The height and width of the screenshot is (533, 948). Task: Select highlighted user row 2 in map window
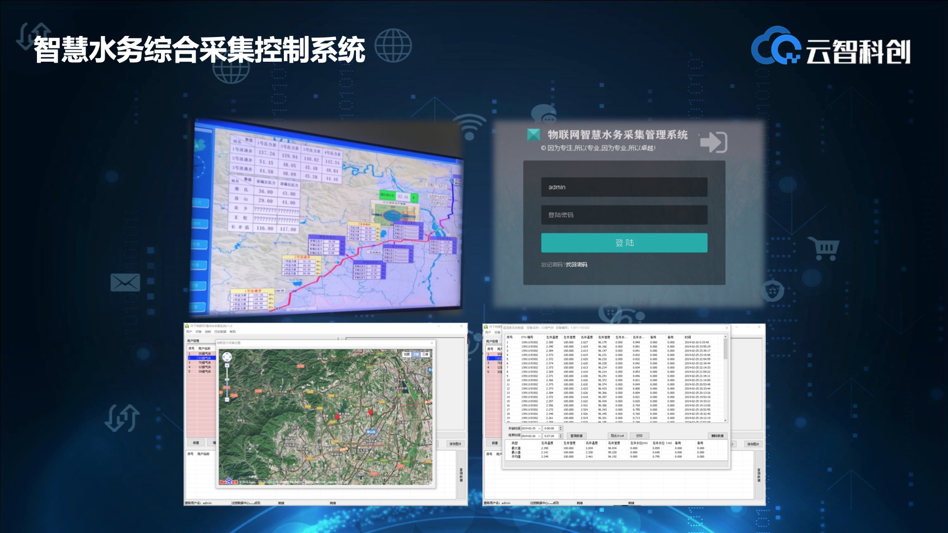point(201,358)
